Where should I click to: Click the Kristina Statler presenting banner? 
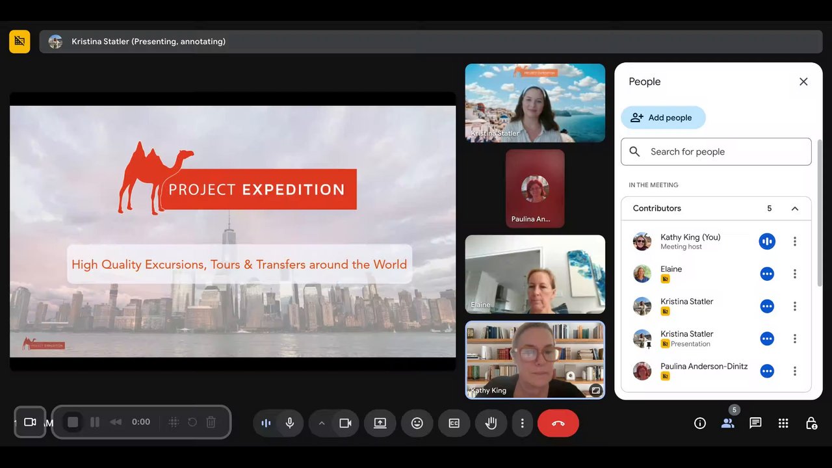coord(430,42)
